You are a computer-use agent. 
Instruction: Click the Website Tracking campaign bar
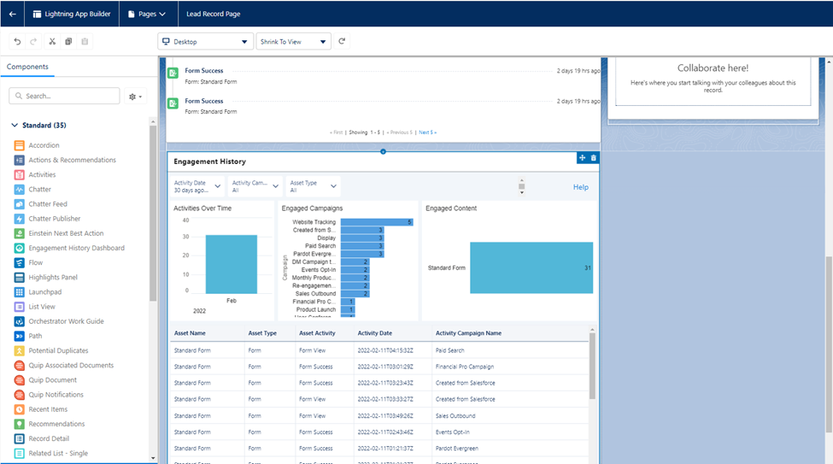tap(377, 222)
